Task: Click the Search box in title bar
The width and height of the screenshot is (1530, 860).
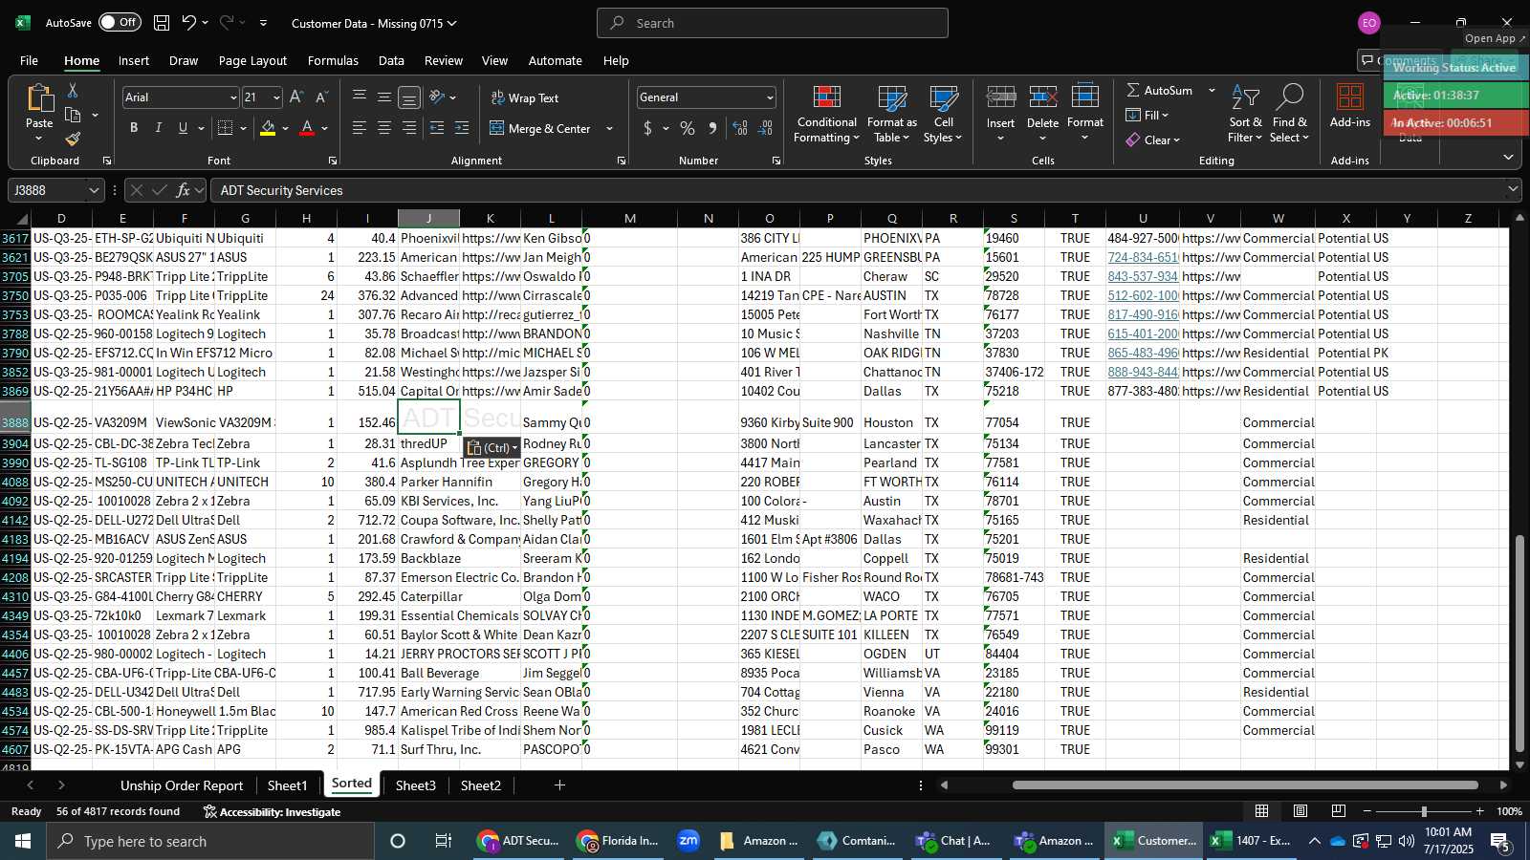Action: 773,23
